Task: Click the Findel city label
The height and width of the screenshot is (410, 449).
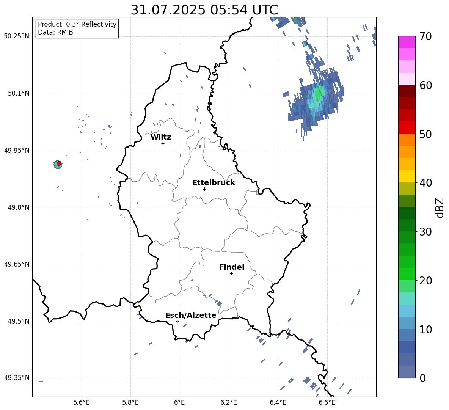Action: click(232, 267)
